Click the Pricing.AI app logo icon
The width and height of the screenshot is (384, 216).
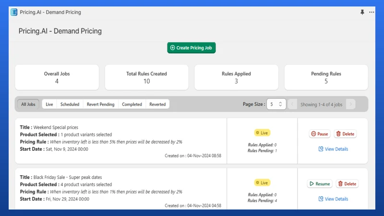click(14, 12)
